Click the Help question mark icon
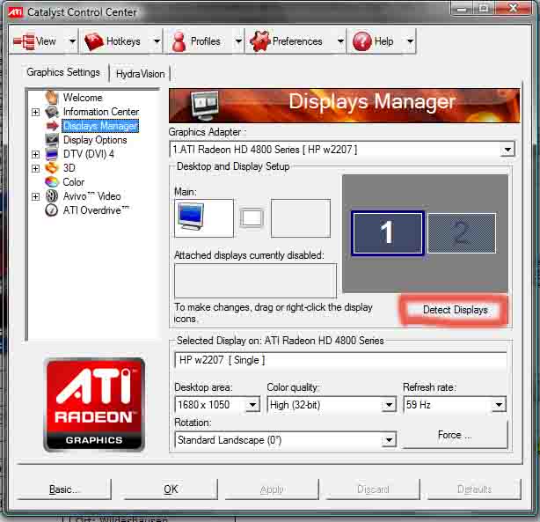Viewport: 540px width, 522px height. [362, 41]
